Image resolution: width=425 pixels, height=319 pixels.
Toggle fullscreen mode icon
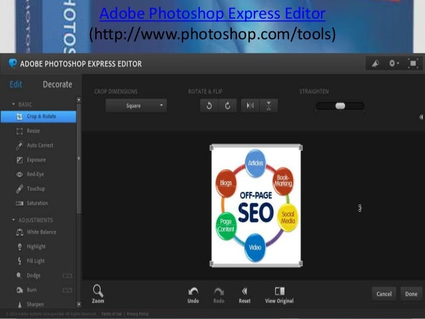click(x=413, y=64)
